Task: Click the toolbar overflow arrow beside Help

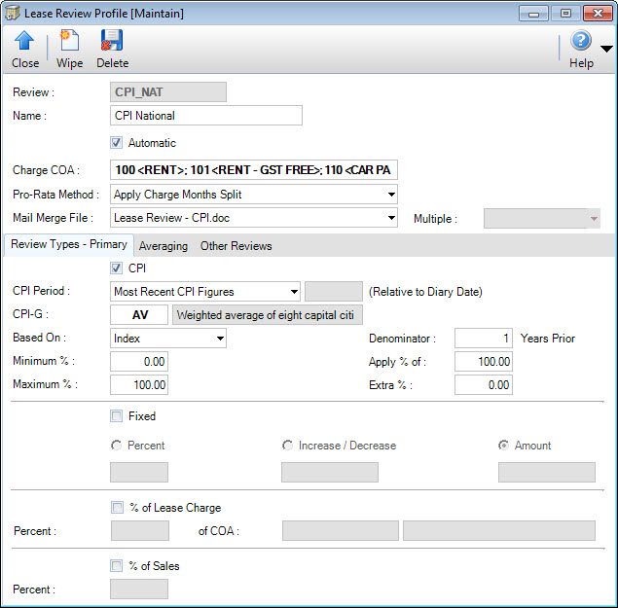Action: click(x=606, y=49)
